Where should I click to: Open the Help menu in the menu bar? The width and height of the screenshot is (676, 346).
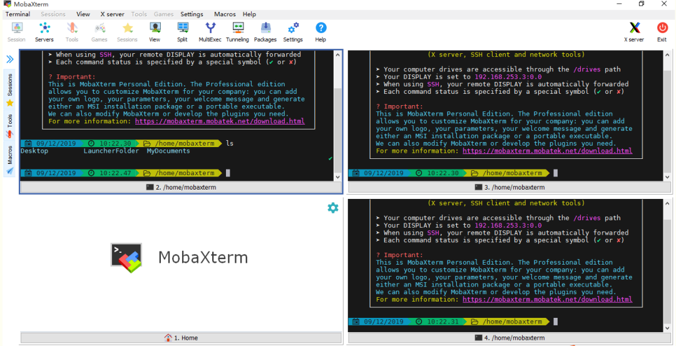[249, 14]
